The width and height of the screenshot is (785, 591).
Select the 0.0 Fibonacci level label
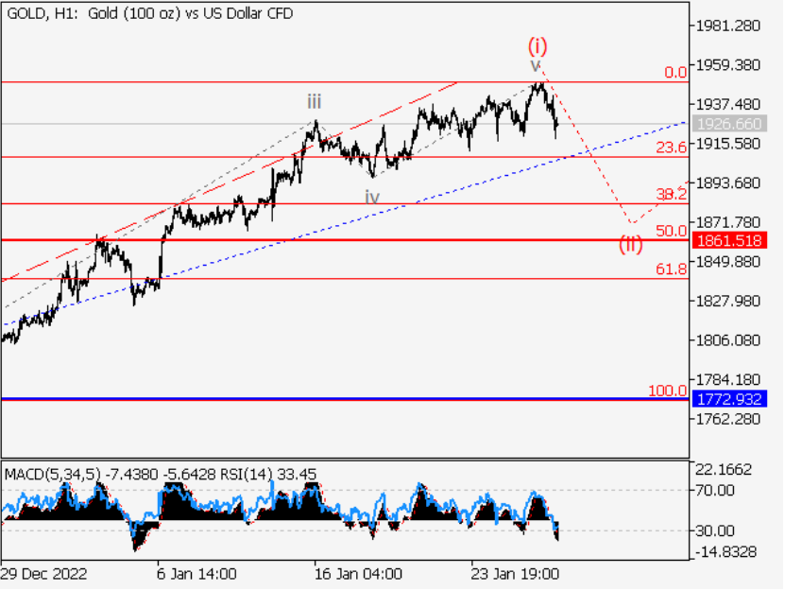pyautogui.click(x=675, y=73)
